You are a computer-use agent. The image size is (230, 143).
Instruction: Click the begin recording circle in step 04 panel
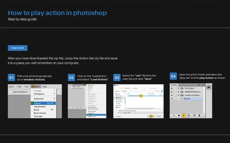(179, 115)
